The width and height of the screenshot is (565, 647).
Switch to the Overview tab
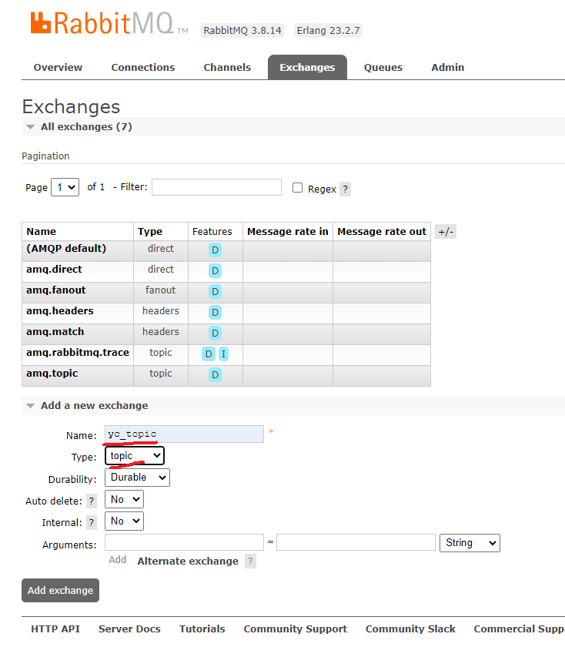click(x=58, y=67)
